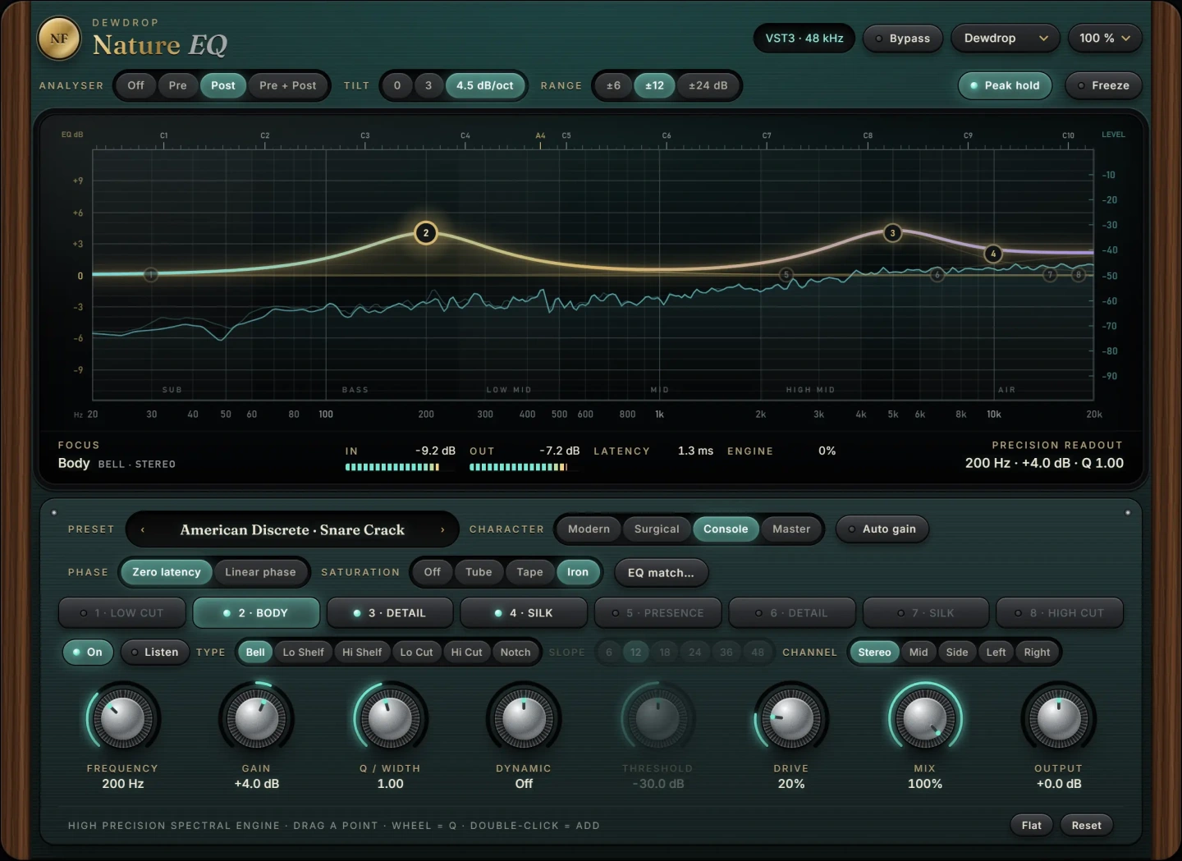Open the 100 % zoom dropdown
This screenshot has height=861, width=1182.
pyautogui.click(x=1105, y=39)
